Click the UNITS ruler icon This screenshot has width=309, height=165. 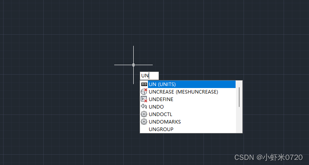144,84
